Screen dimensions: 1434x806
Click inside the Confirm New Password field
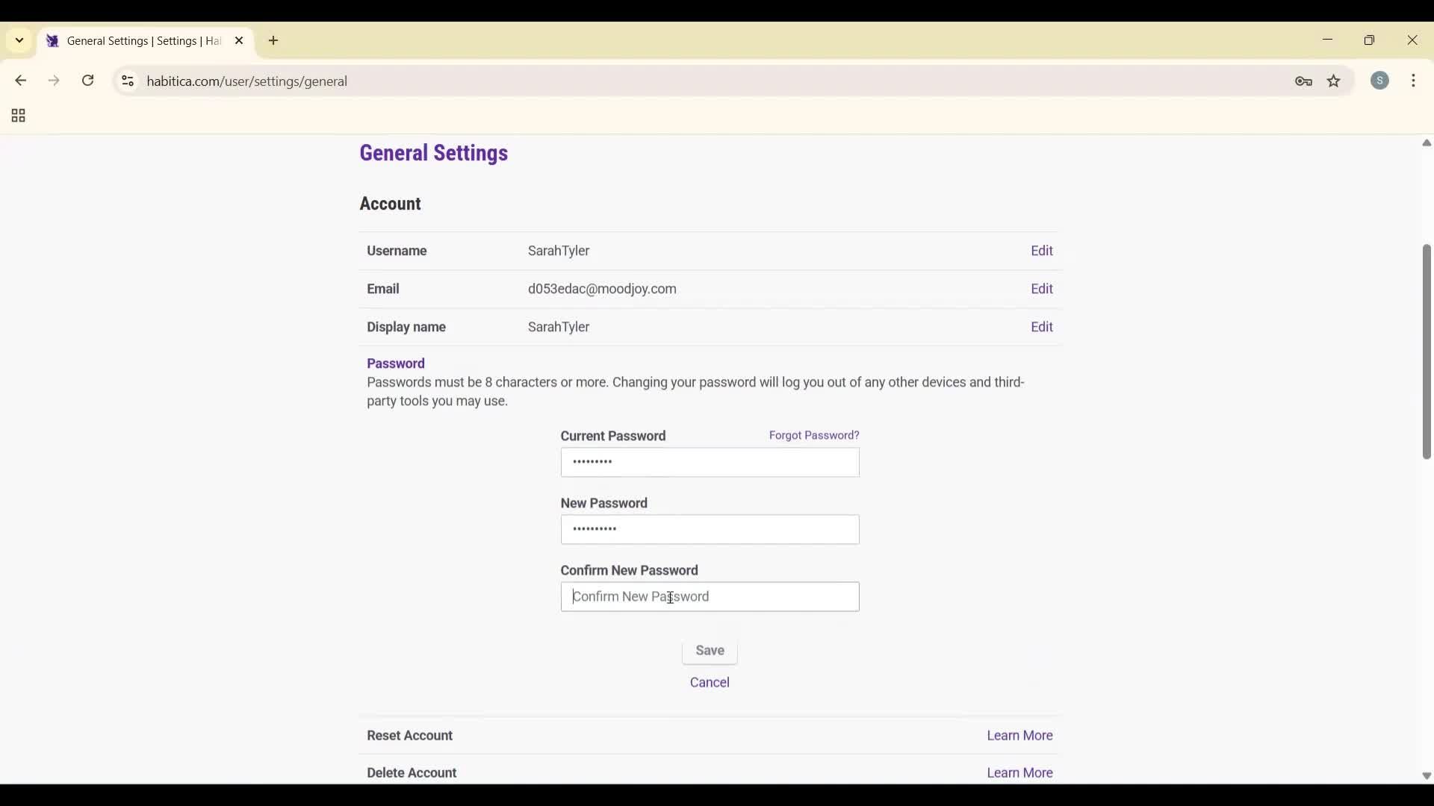point(709,597)
